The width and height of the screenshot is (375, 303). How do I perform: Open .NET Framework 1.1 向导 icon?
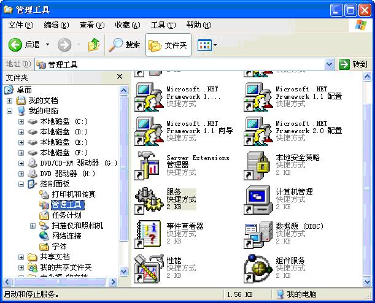click(149, 131)
